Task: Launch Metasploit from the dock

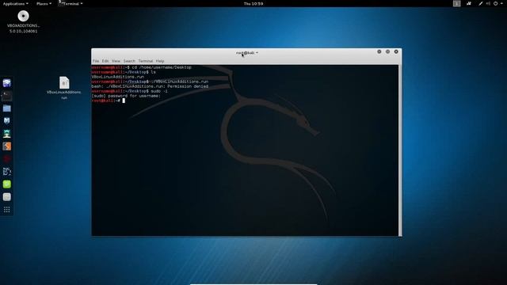Action: coord(7,121)
